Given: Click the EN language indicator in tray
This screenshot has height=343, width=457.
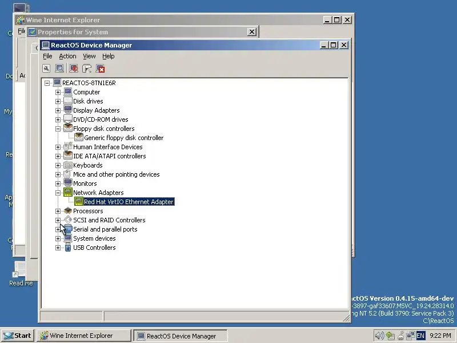Looking at the screenshot, I should tap(420, 336).
